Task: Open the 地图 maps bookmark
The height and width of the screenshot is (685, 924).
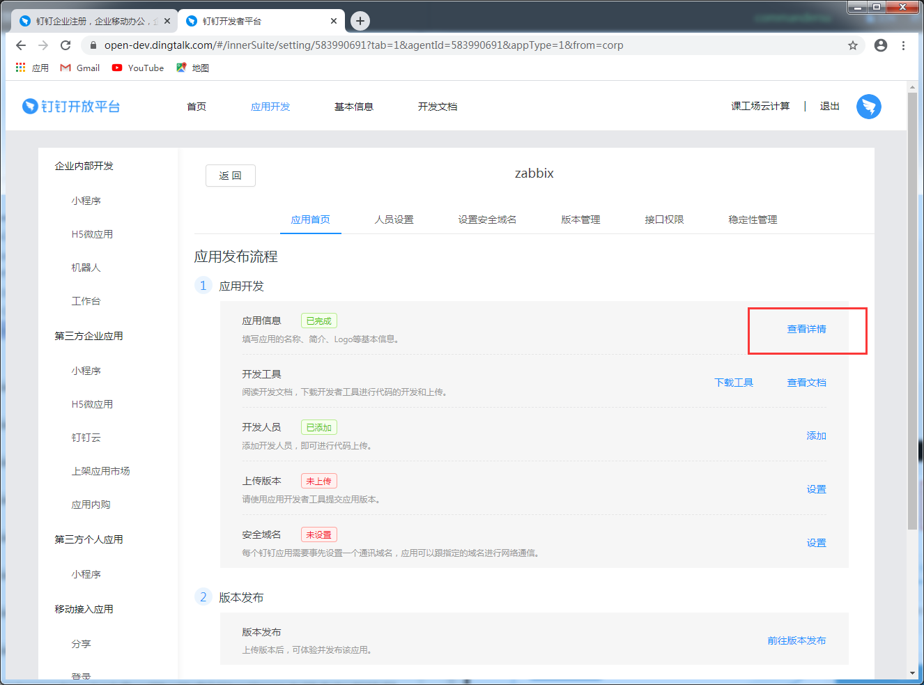Action: [192, 68]
